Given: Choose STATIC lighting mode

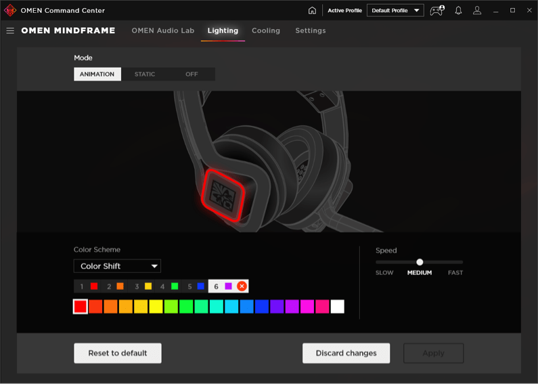Looking at the screenshot, I should 144,74.
